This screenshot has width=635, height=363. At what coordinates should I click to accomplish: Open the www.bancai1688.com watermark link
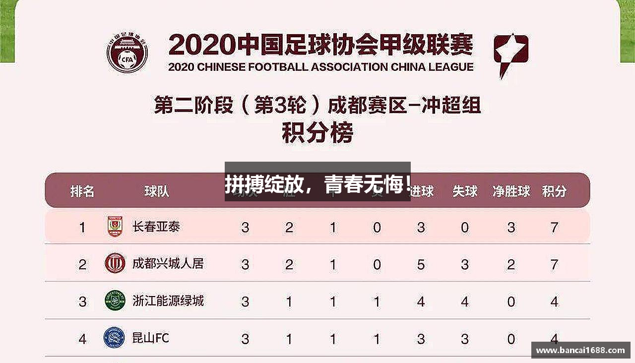(580, 350)
